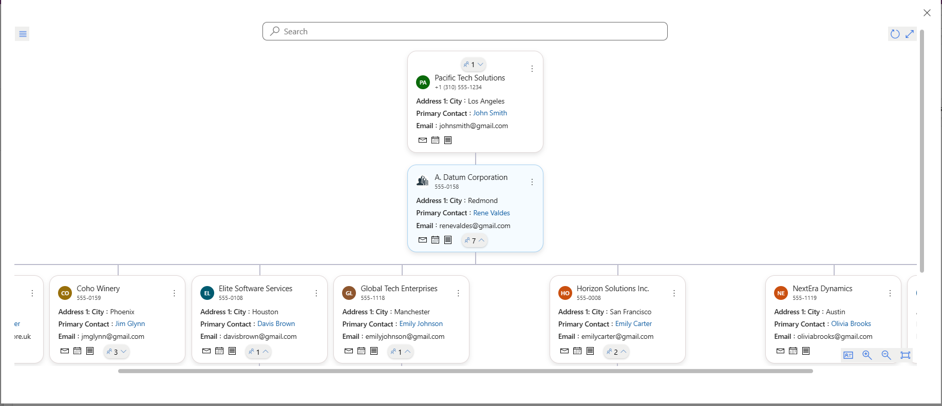
Task: Click notes icon on NextEra Dynamics card
Action: pos(806,351)
